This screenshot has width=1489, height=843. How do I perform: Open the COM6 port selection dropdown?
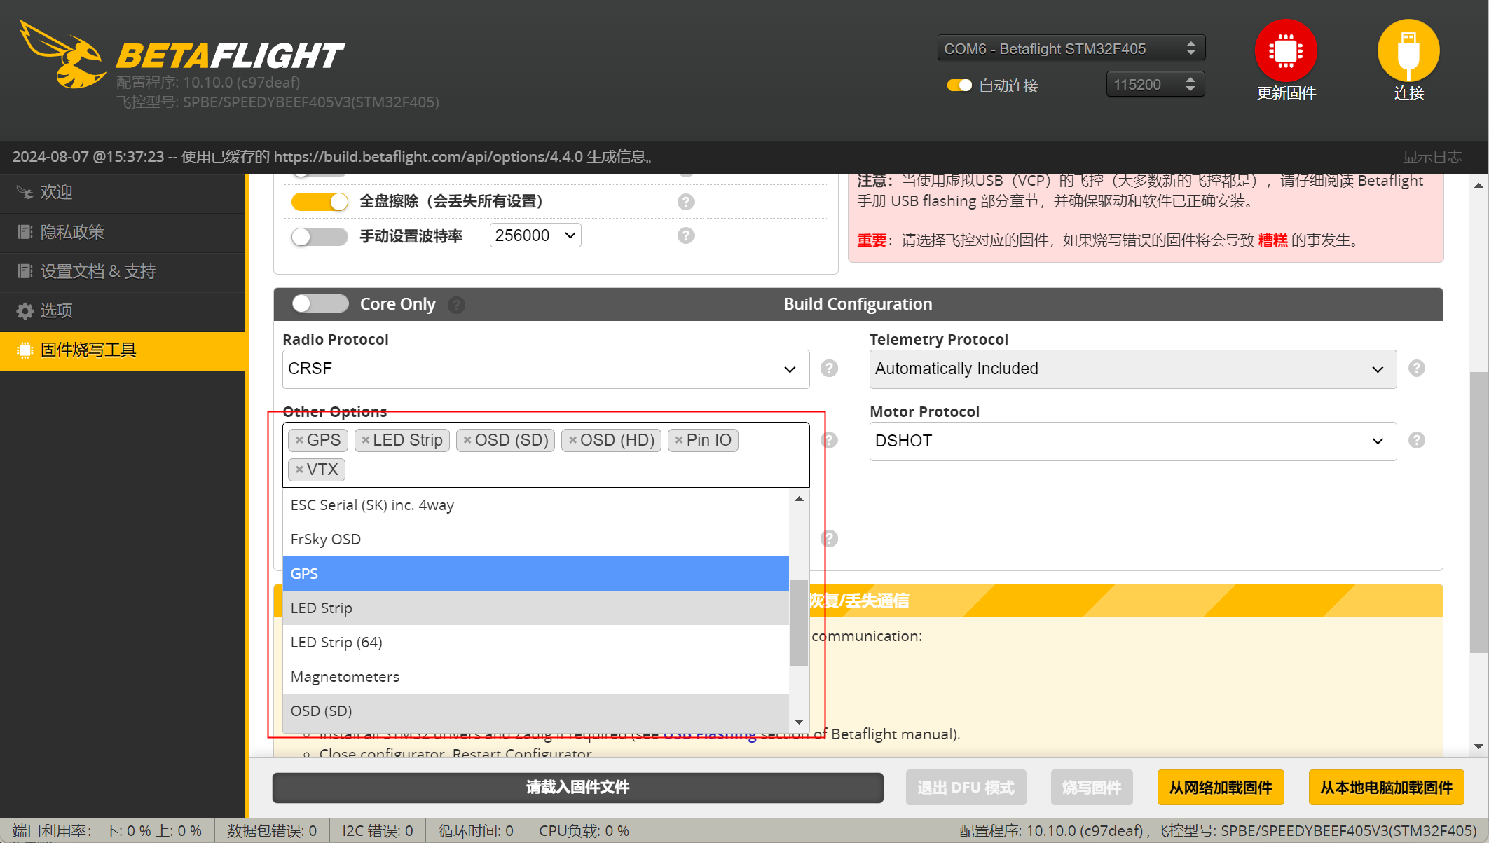1071,48
